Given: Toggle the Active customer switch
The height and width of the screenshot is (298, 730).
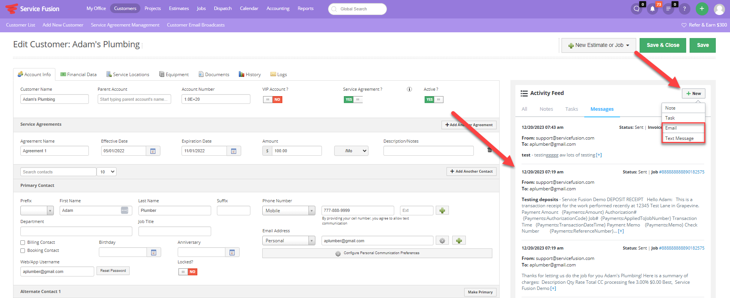Looking at the screenshot, I should pos(434,100).
